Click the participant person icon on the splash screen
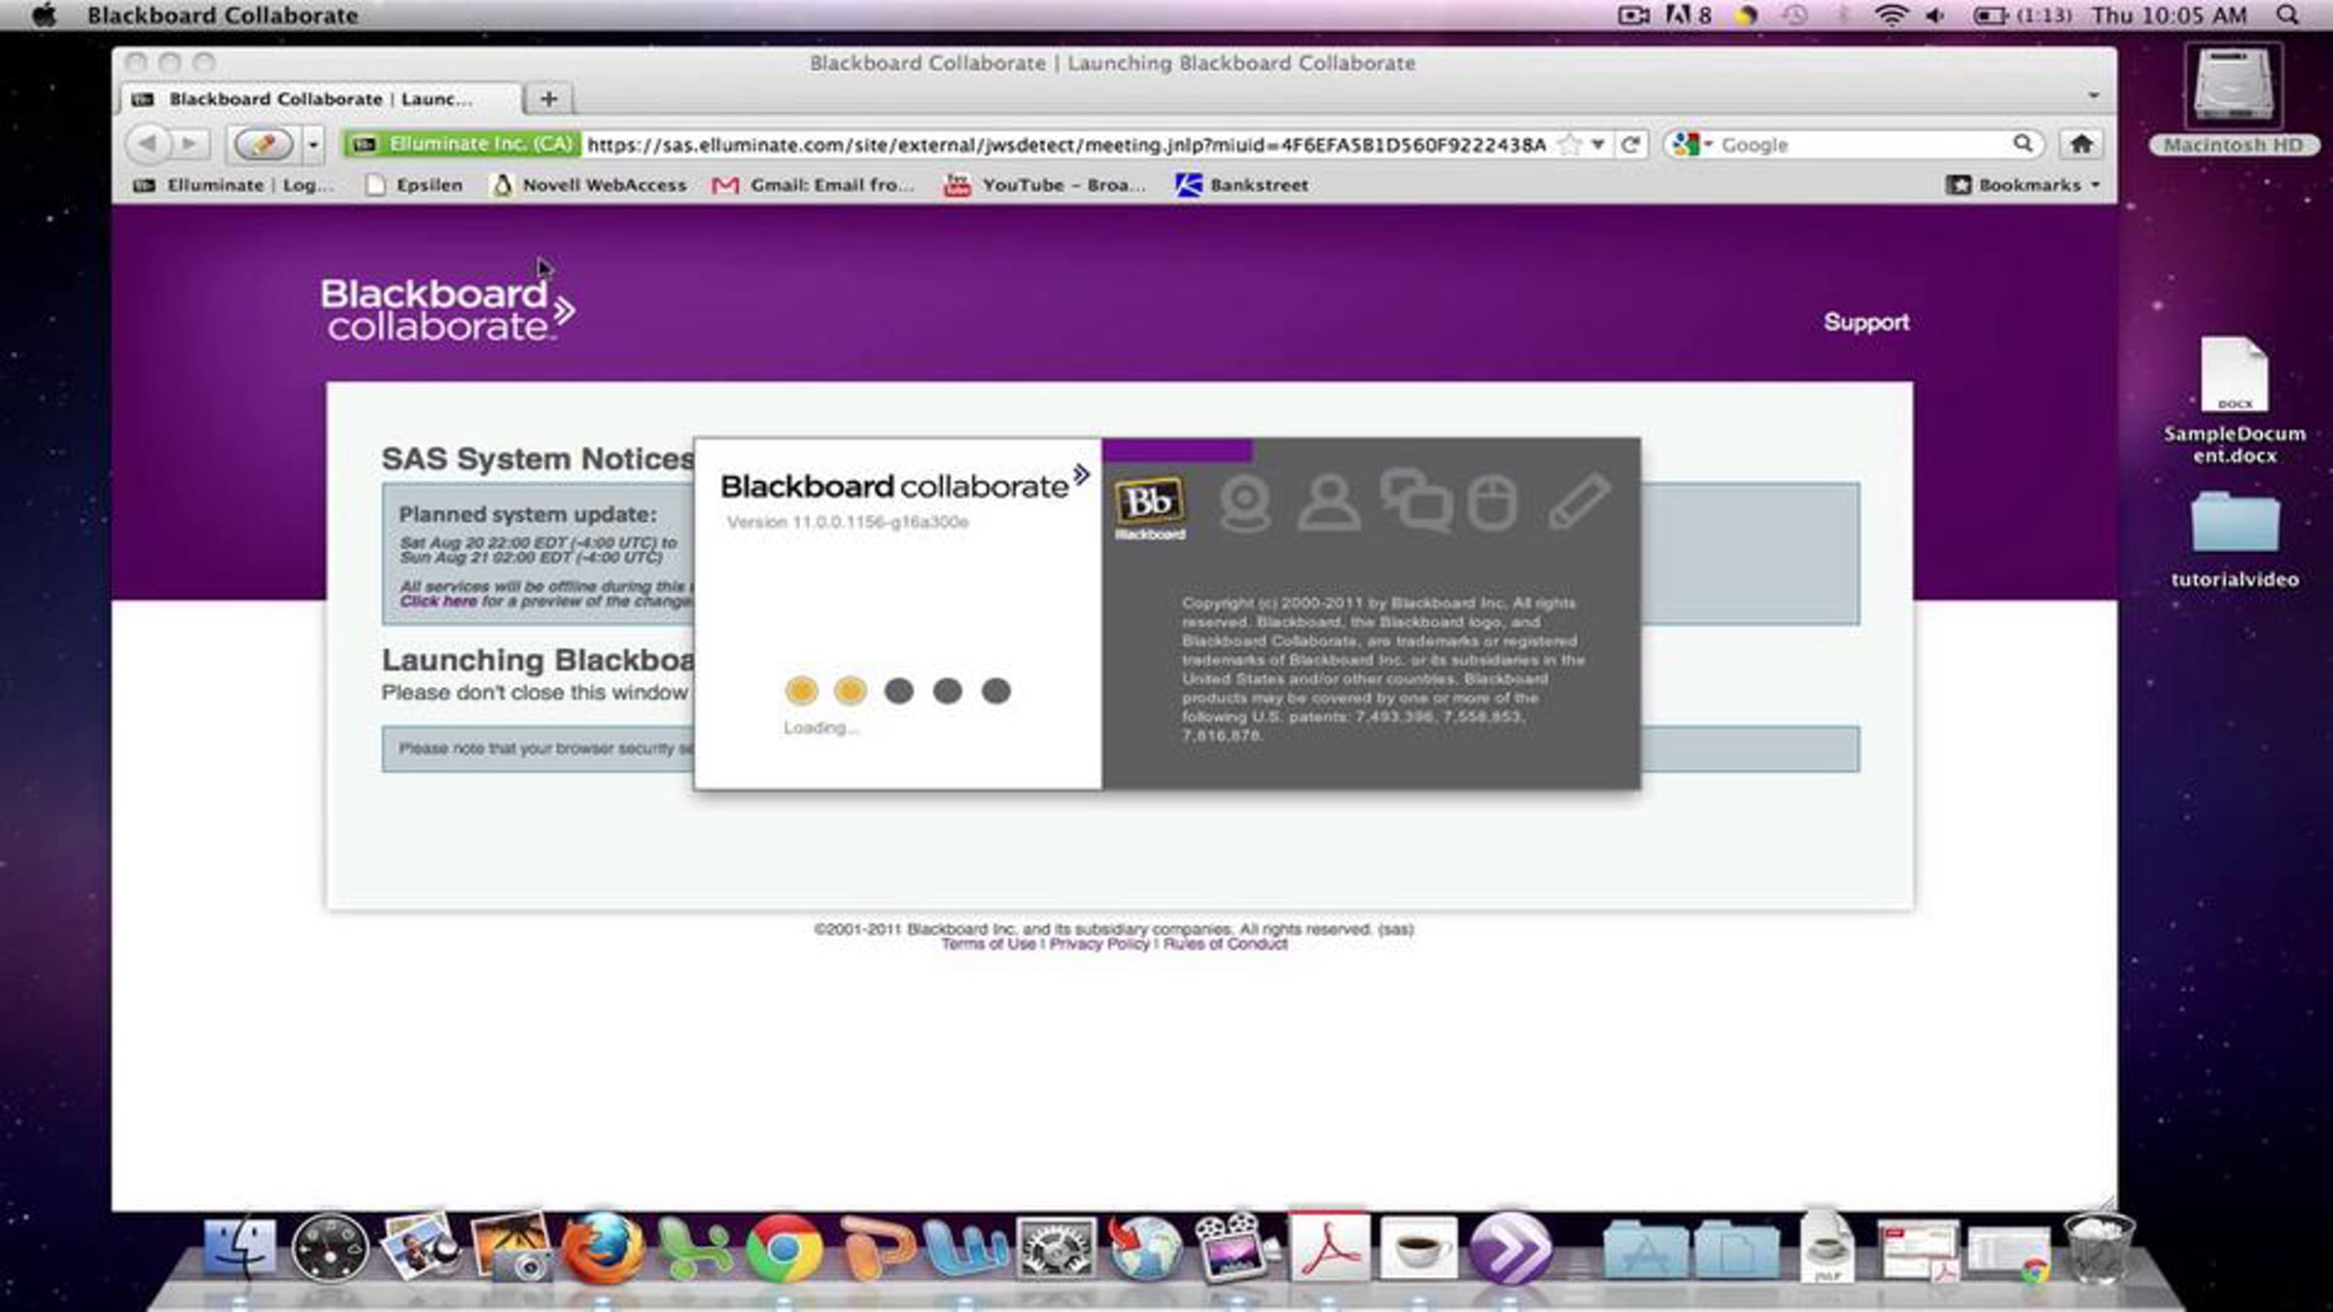Viewport: 2333px width, 1312px height. point(1328,502)
